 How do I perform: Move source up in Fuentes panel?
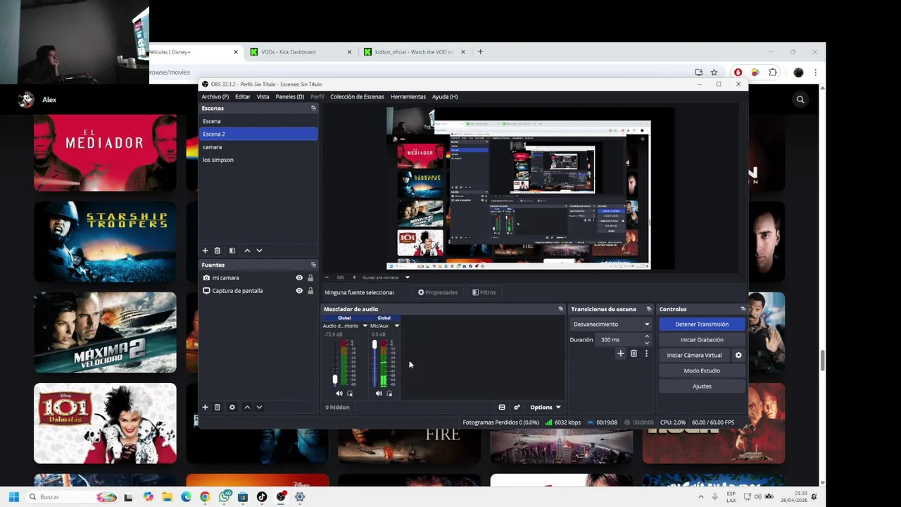[247, 407]
